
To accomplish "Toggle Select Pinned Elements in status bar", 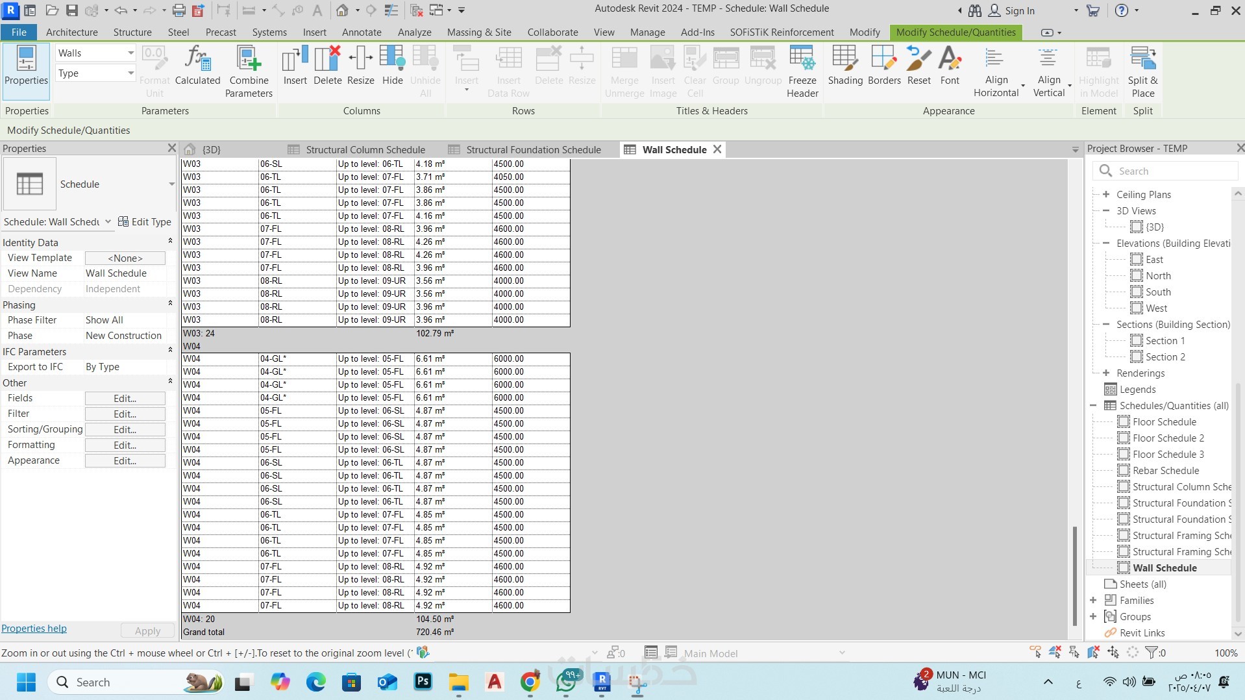I will (x=1074, y=652).
